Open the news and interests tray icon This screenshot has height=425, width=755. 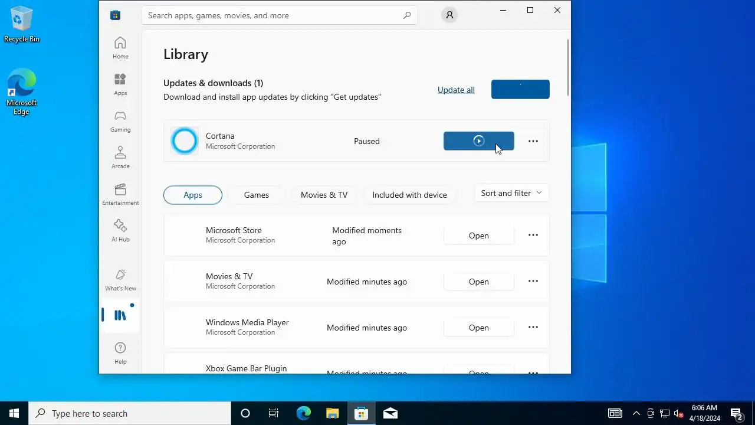tap(615, 413)
